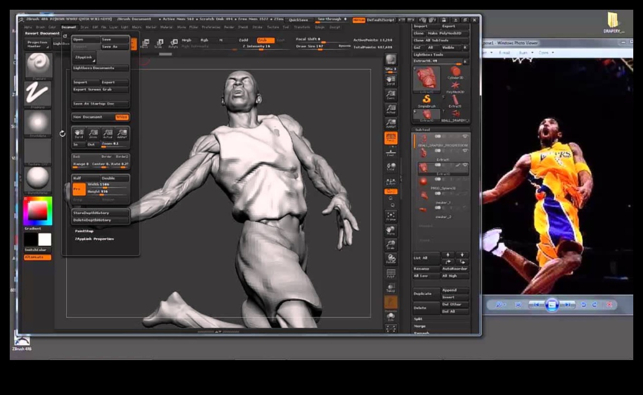Adjust the Z Intensity slider

(258, 47)
